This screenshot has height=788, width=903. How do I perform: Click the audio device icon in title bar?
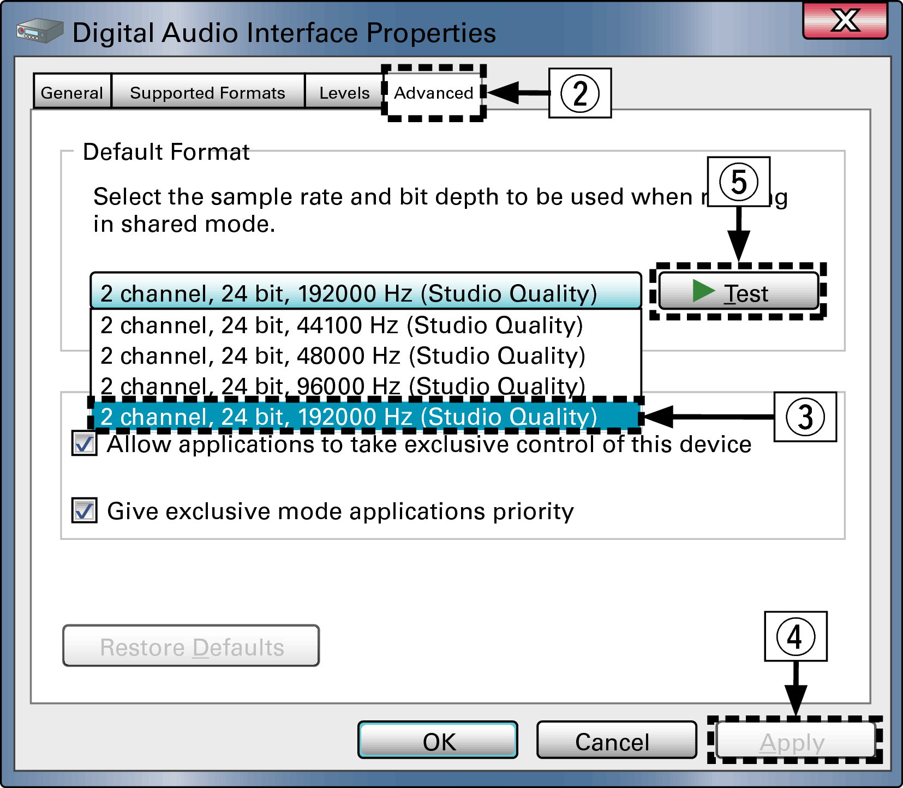(x=39, y=32)
